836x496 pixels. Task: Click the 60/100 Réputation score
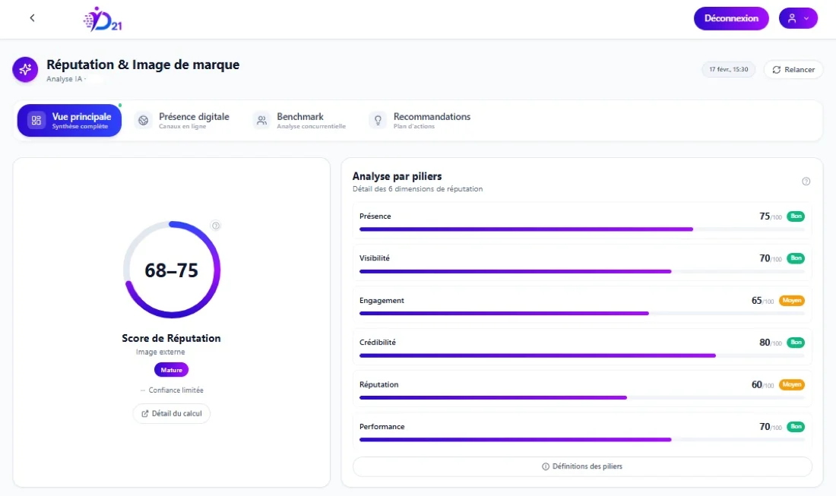(x=762, y=384)
